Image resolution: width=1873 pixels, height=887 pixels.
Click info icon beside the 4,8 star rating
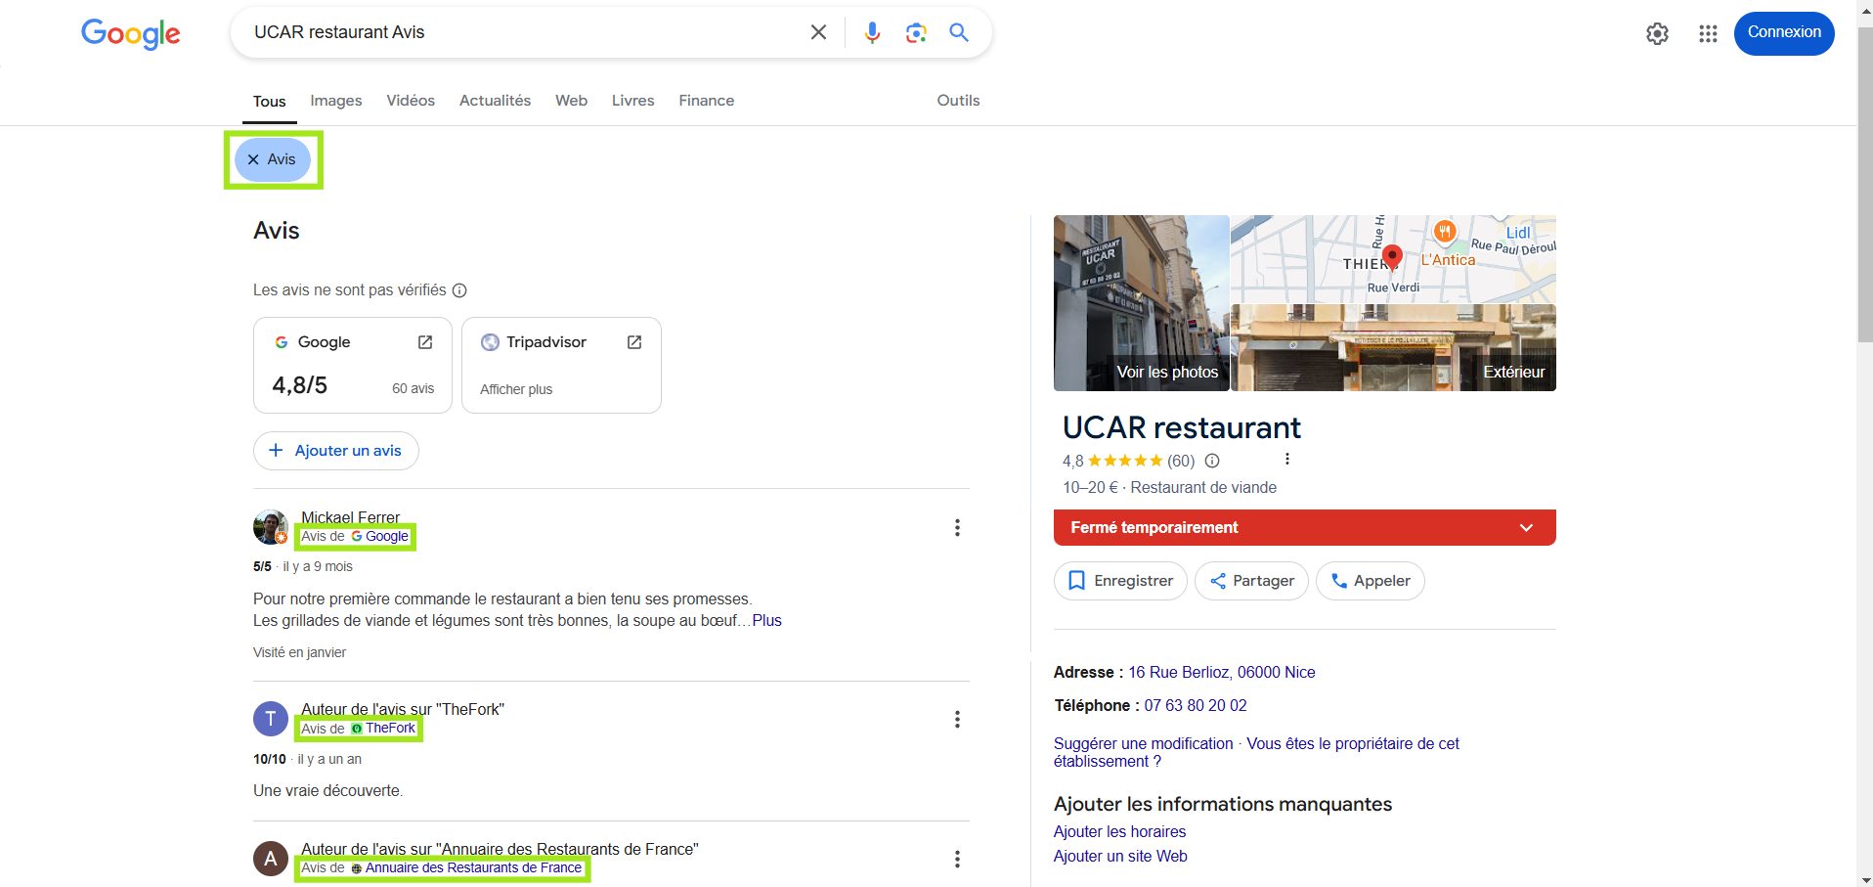tap(1212, 461)
